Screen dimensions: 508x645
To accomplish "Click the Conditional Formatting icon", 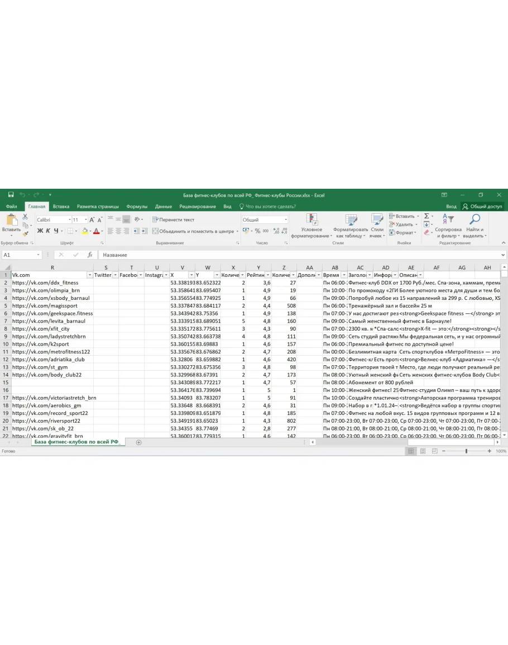I will pos(311,219).
